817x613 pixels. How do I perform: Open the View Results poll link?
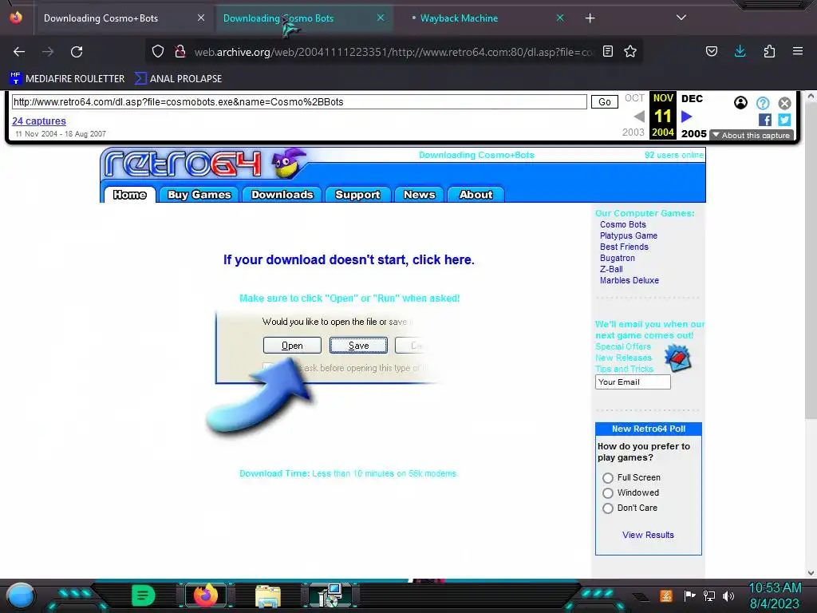[648, 535]
